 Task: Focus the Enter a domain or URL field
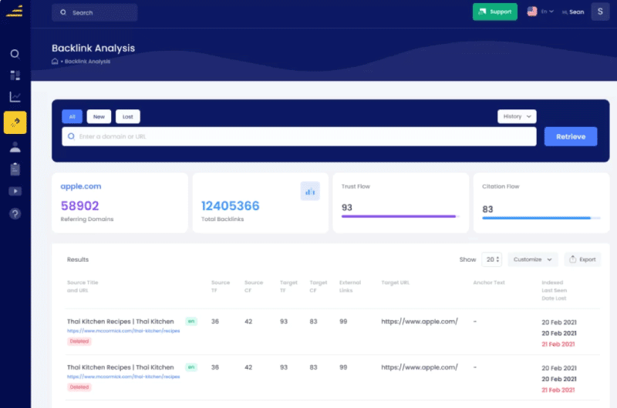[x=299, y=137]
